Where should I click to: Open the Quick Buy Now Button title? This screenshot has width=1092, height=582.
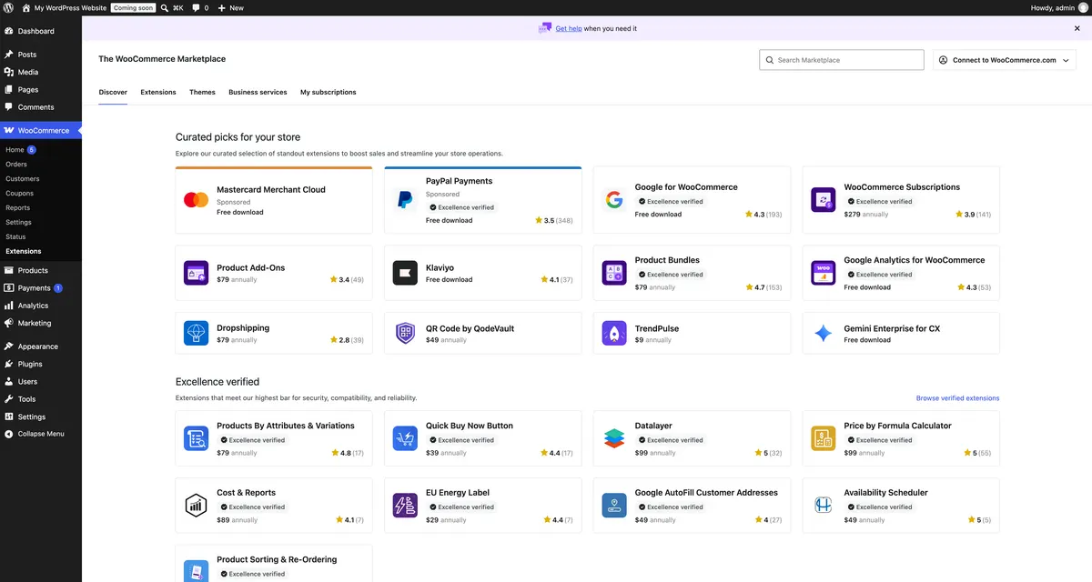(470, 426)
